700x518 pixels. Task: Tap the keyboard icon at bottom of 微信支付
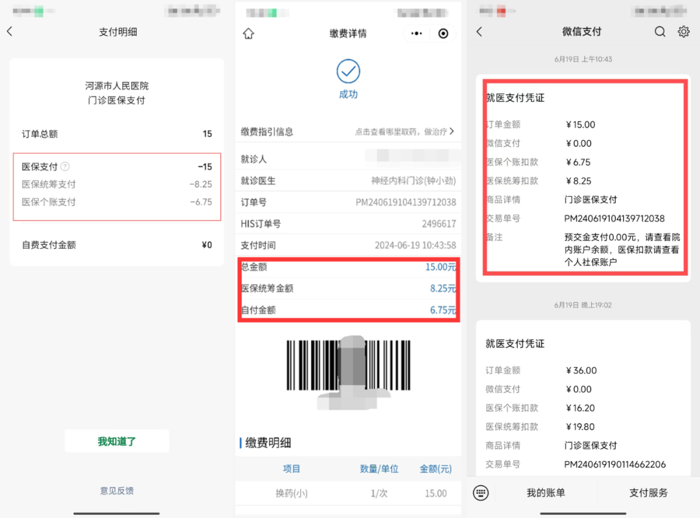pyautogui.click(x=481, y=493)
